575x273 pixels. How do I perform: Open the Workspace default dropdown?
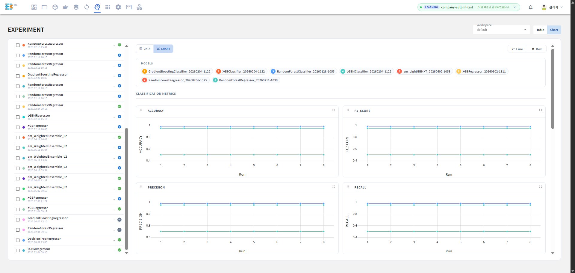click(x=502, y=30)
